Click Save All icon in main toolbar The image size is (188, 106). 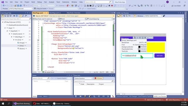pos(21,6)
